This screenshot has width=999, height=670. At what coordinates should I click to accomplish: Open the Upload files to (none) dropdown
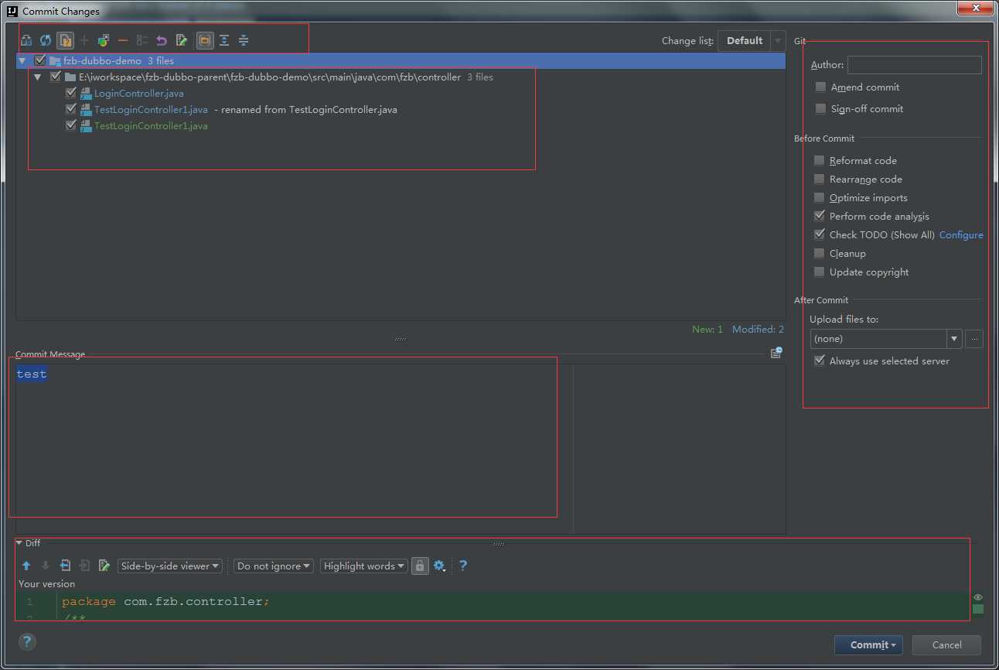[x=886, y=339]
